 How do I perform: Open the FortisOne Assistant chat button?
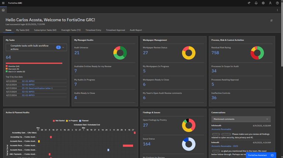tap(260, 155)
